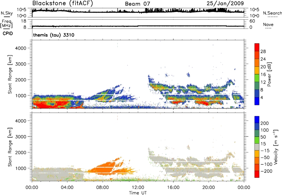Viewport: 282px width, 195px height.
Task: Select the themis (tau) 3310 text
Action: [x=54, y=35]
